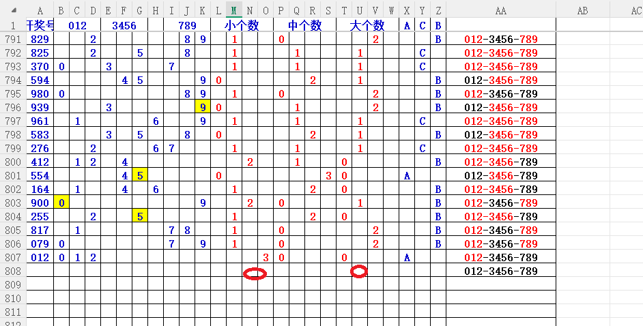The height and width of the screenshot is (326, 643).
Task: Select row header 800
Action: tap(13, 162)
